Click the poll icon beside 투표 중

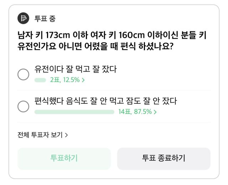[x=23, y=19]
